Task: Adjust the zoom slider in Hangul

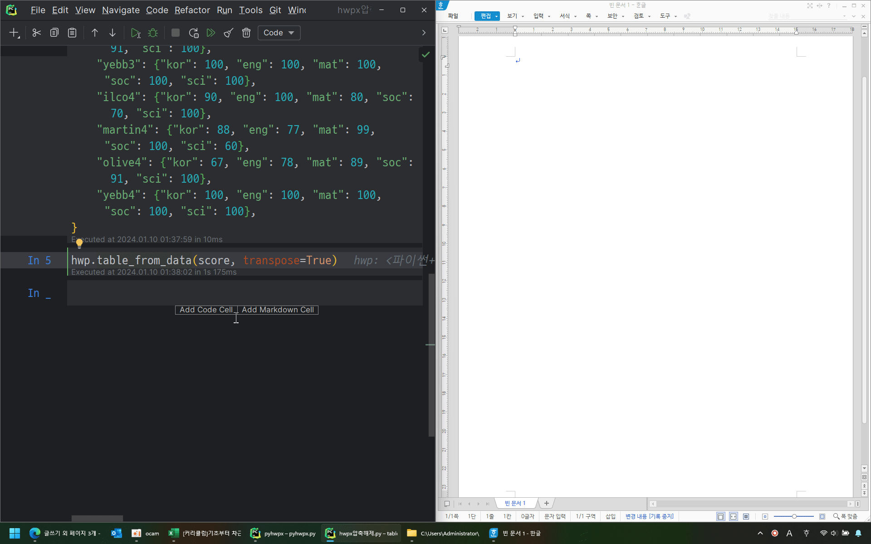Action: 794,516
